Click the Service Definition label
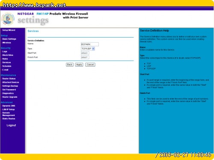214x160 pixels. point(36,41)
